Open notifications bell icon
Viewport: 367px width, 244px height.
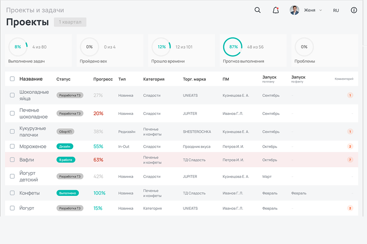coord(276,10)
